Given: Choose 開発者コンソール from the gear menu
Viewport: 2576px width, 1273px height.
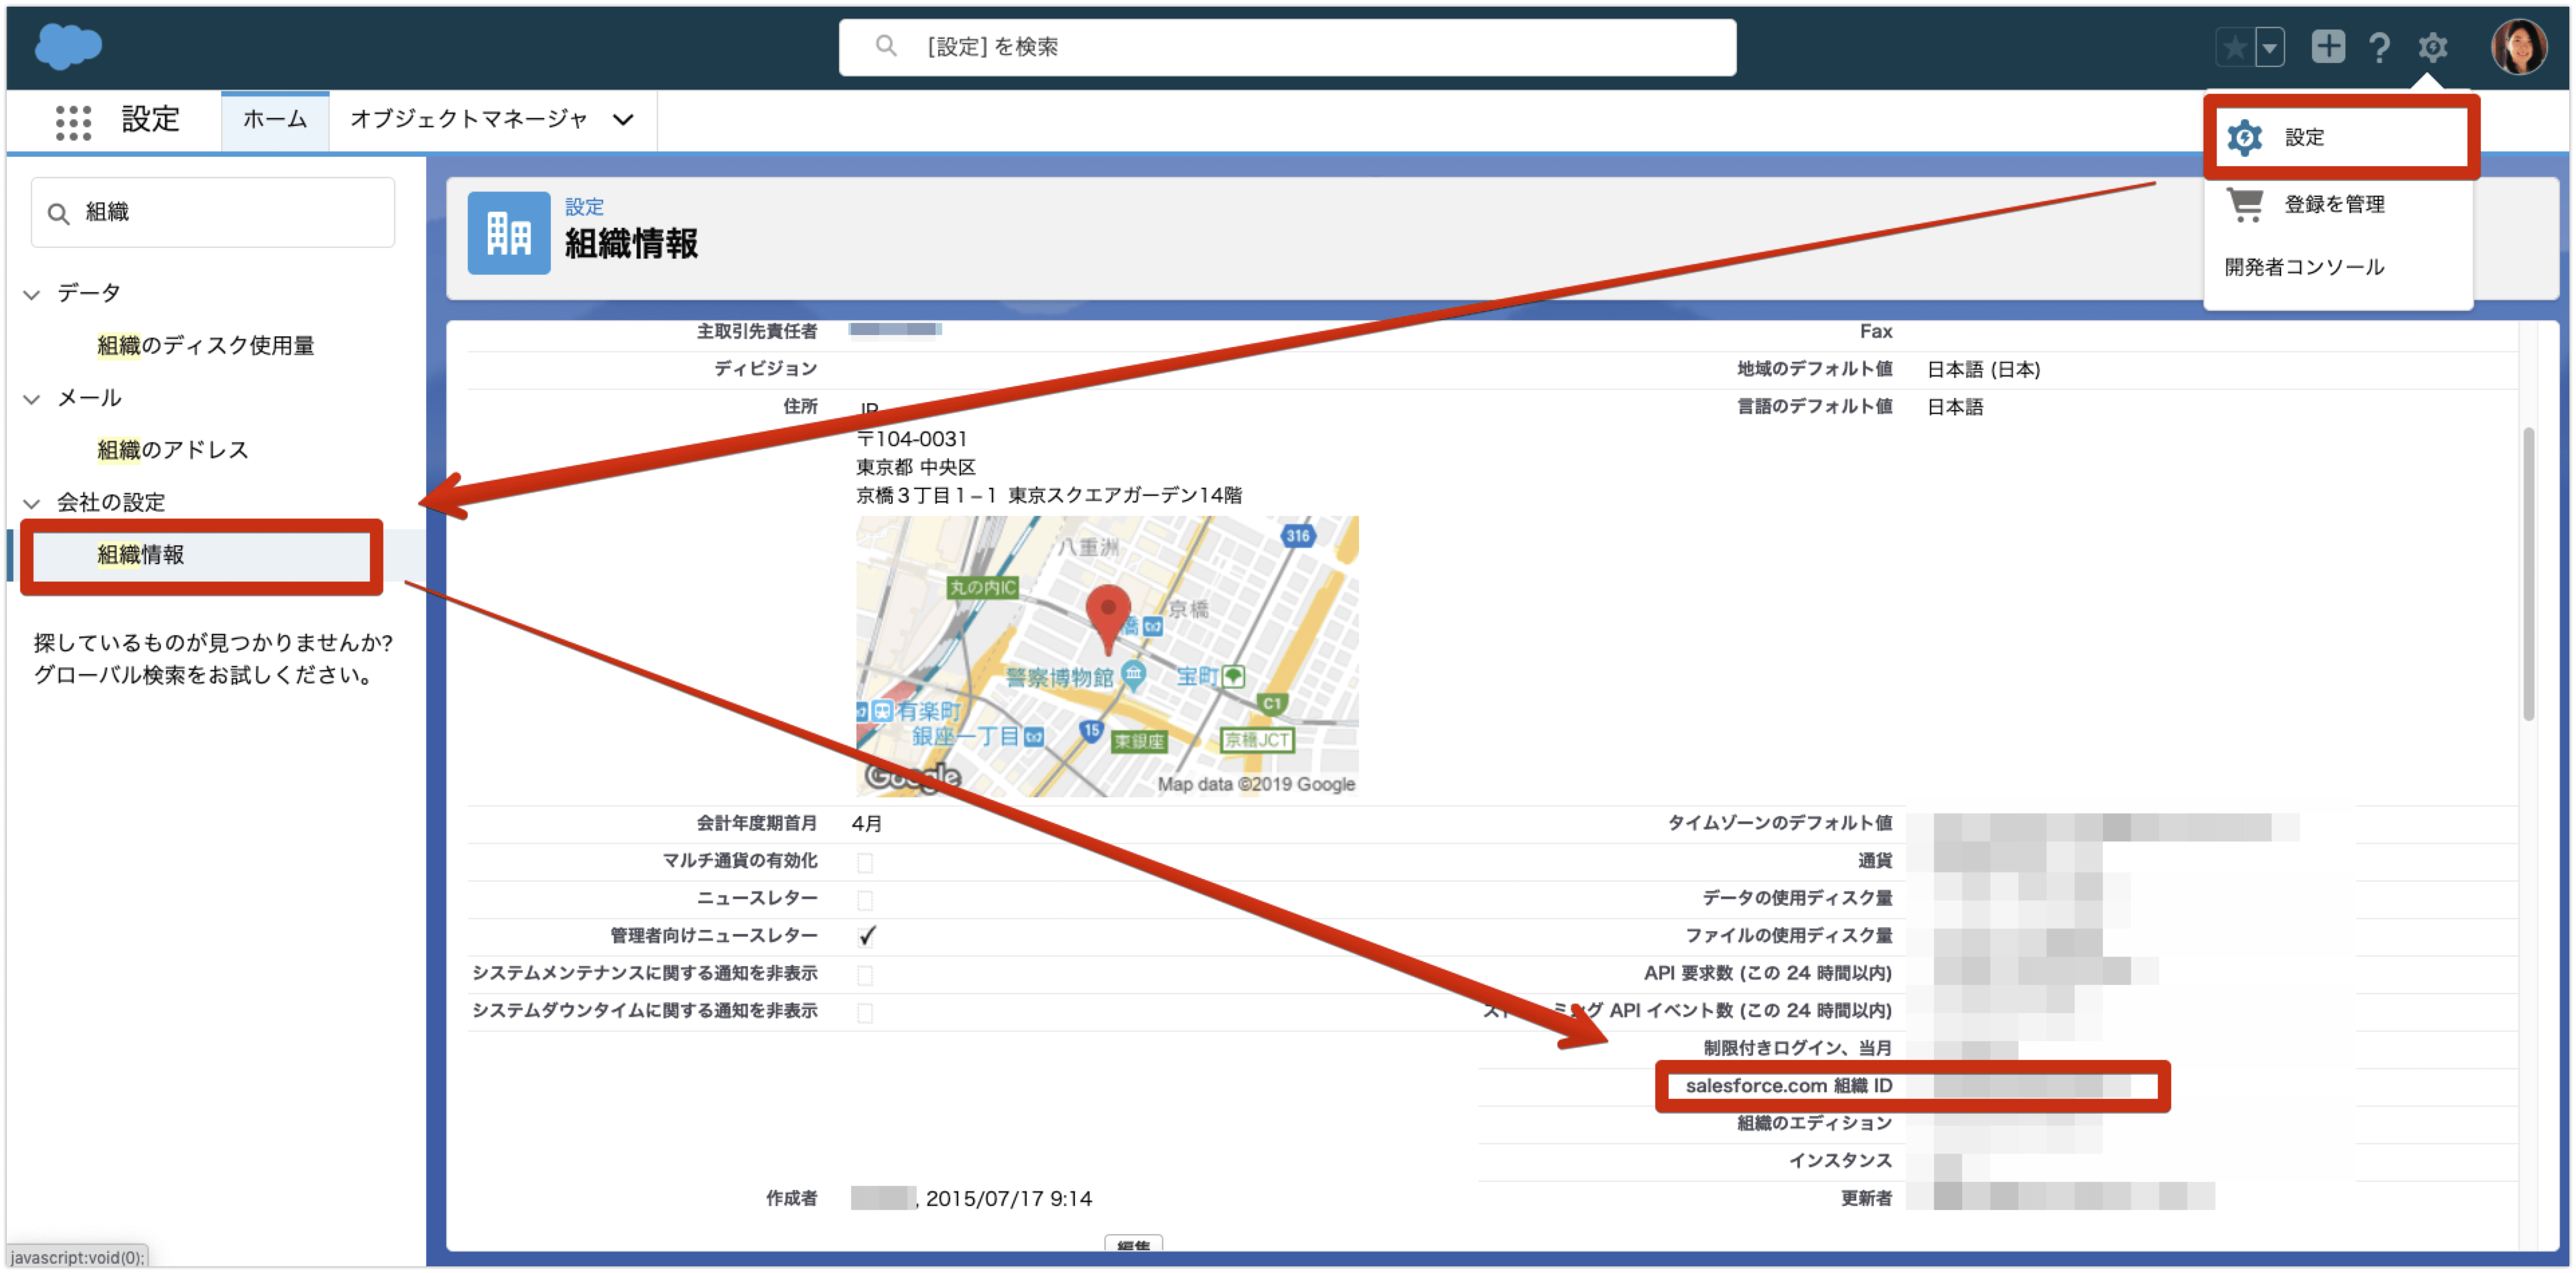Looking at the screenshot, I should [2304, 267].
